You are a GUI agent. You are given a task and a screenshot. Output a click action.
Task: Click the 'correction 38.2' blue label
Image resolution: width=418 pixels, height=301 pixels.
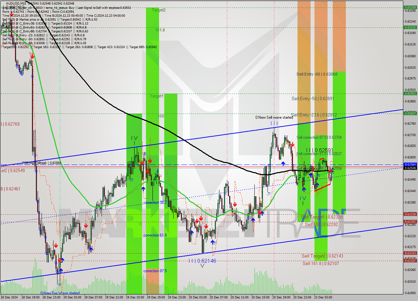click(155, 203)
